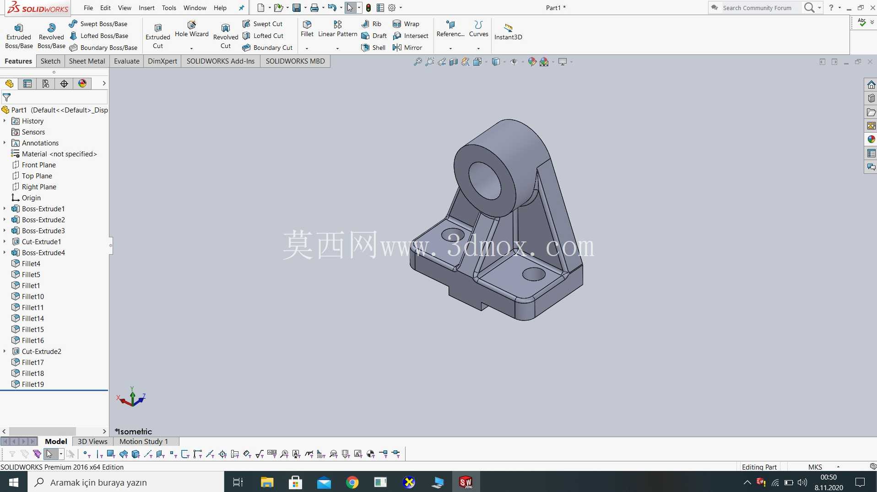Choose Boundary Cut
Viewport: 877px width, 492px height.
pyautogui.click(x=267, y=48)
